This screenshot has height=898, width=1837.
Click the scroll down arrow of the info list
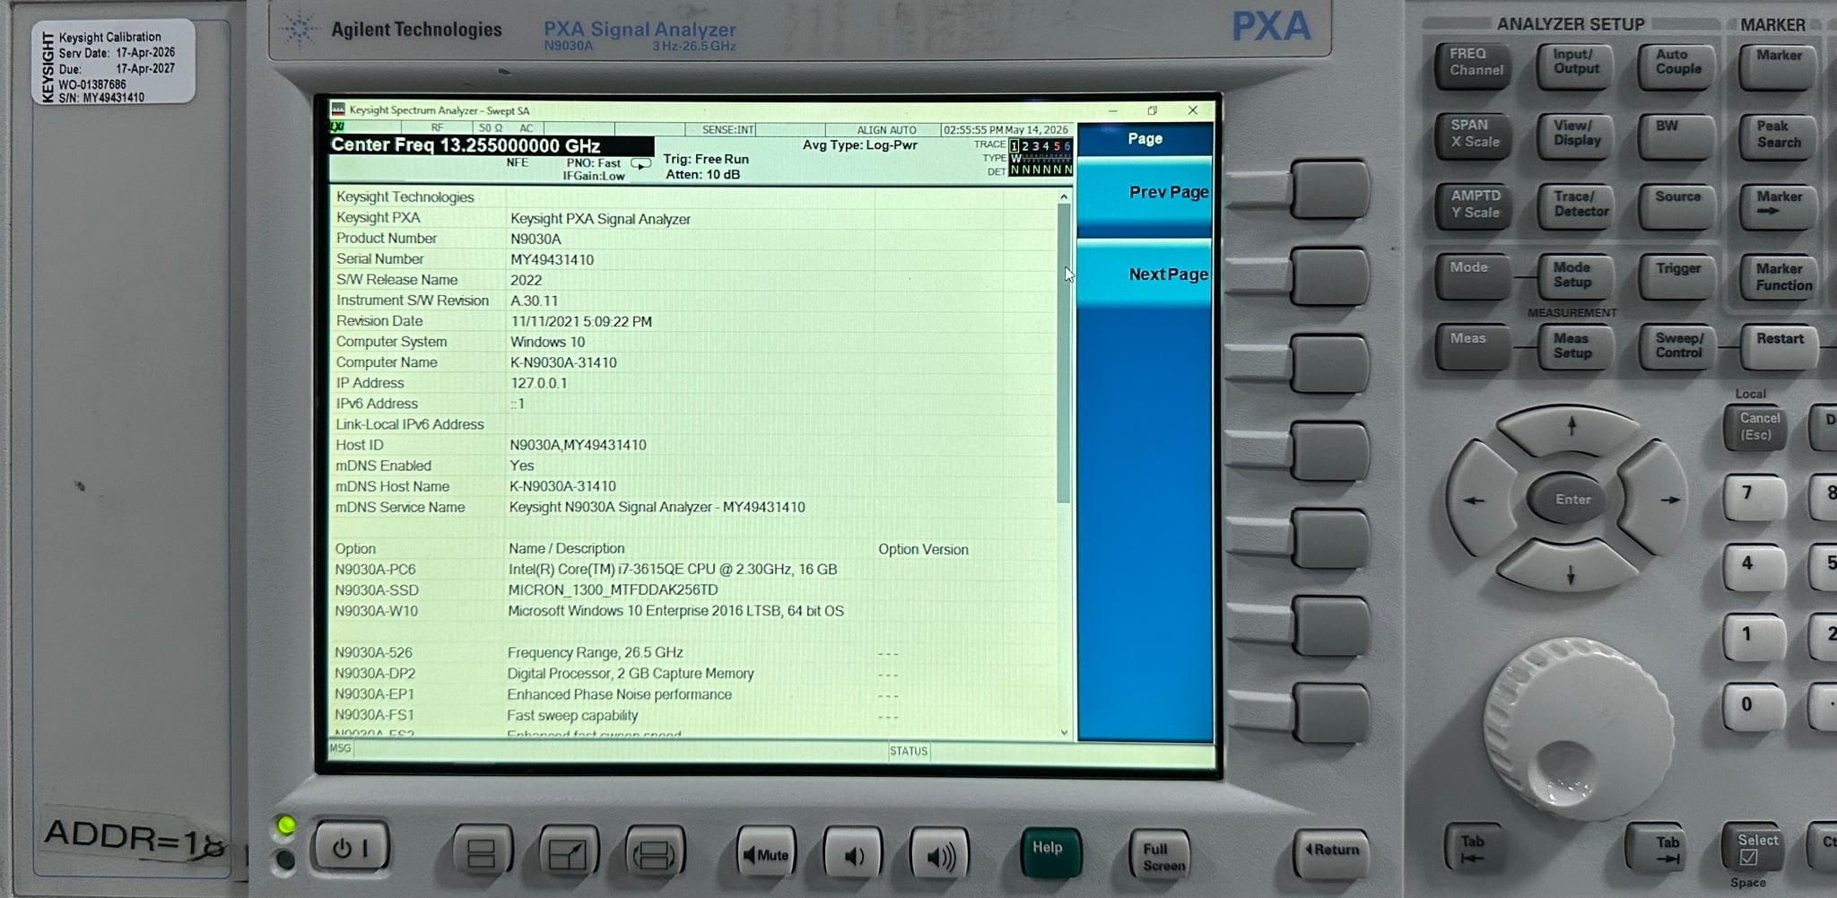tap(1064, 732)
